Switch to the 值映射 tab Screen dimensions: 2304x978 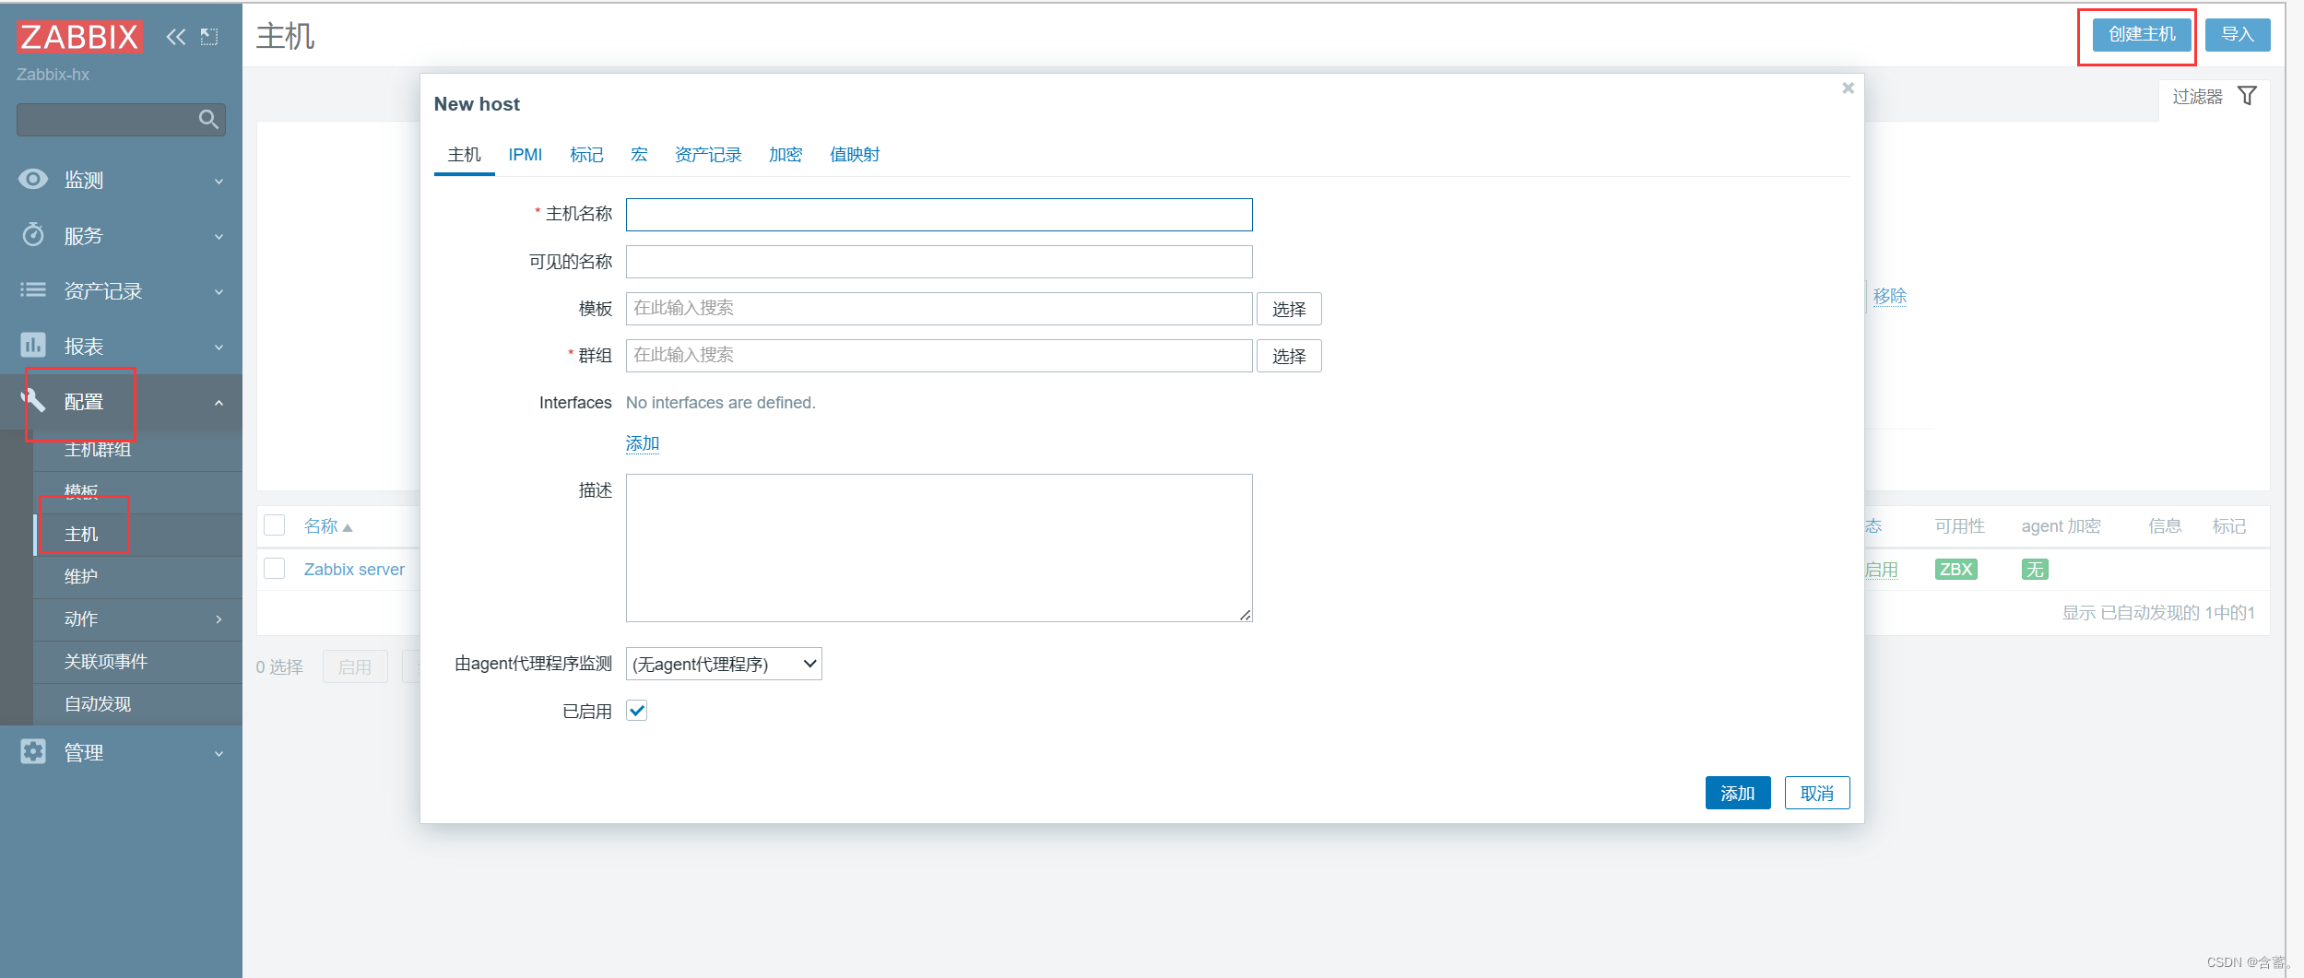click(855, 154)
